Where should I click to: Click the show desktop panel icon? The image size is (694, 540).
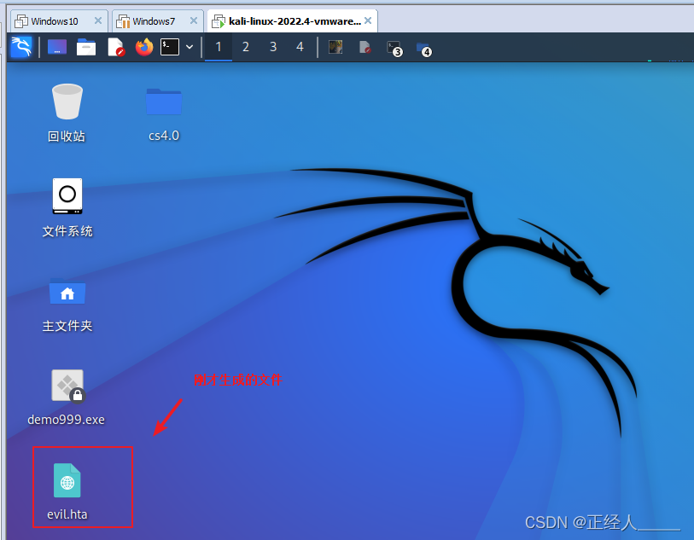click(57, 47)
